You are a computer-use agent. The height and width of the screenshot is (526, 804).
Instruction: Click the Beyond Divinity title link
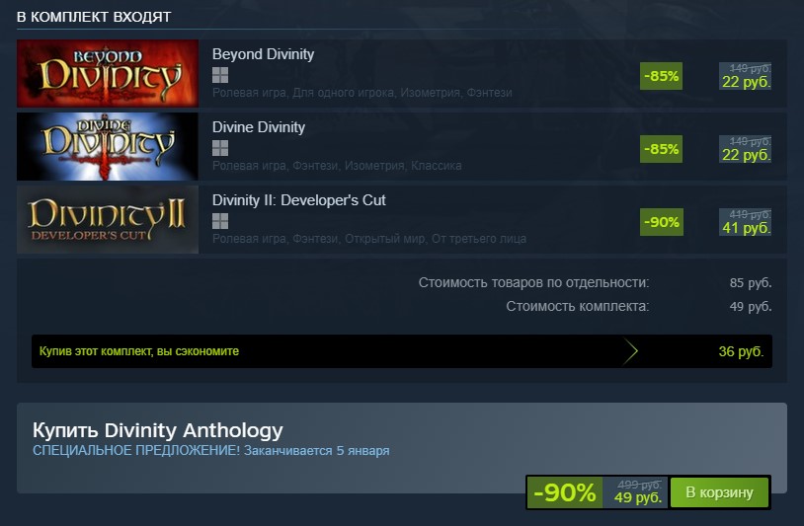pos(263,54)
